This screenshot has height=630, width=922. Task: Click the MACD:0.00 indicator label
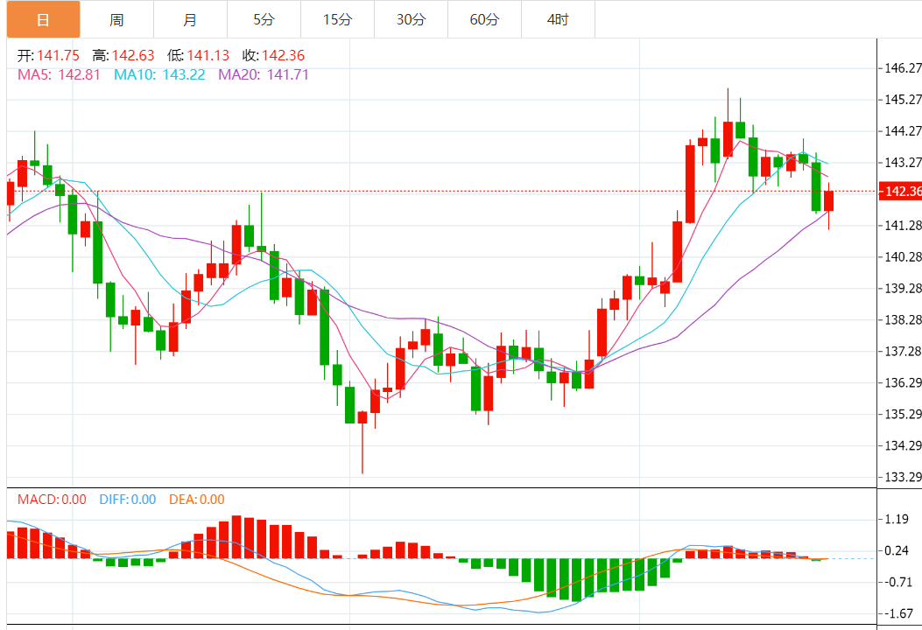52,500
